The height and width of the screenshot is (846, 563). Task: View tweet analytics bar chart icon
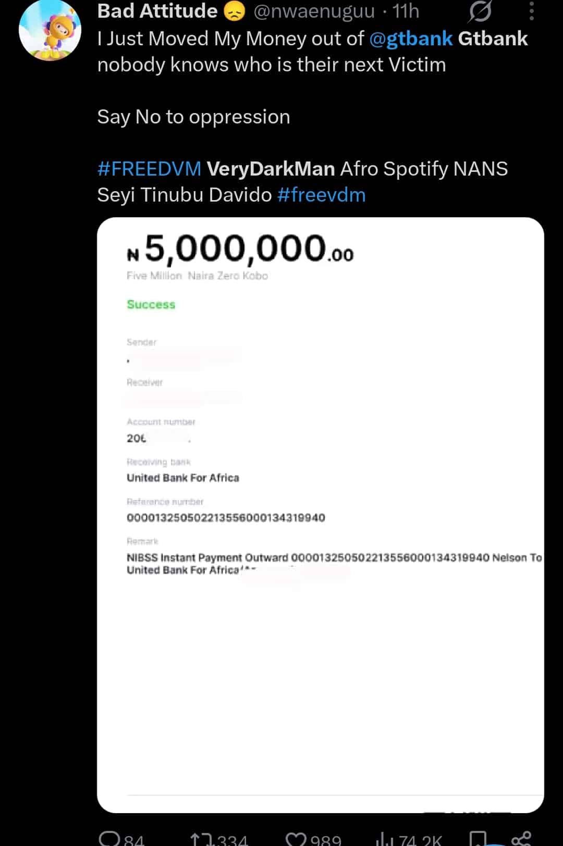384,839
